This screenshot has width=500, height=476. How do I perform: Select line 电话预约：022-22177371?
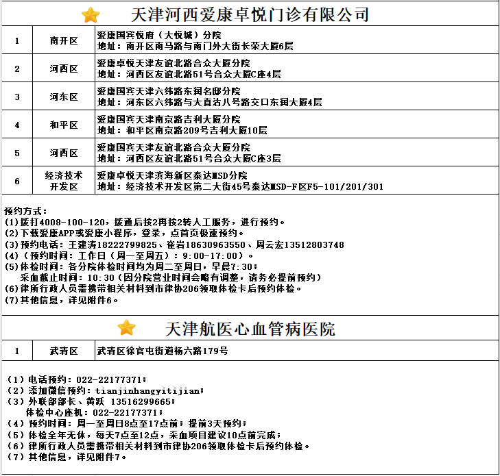pos(78,379)
